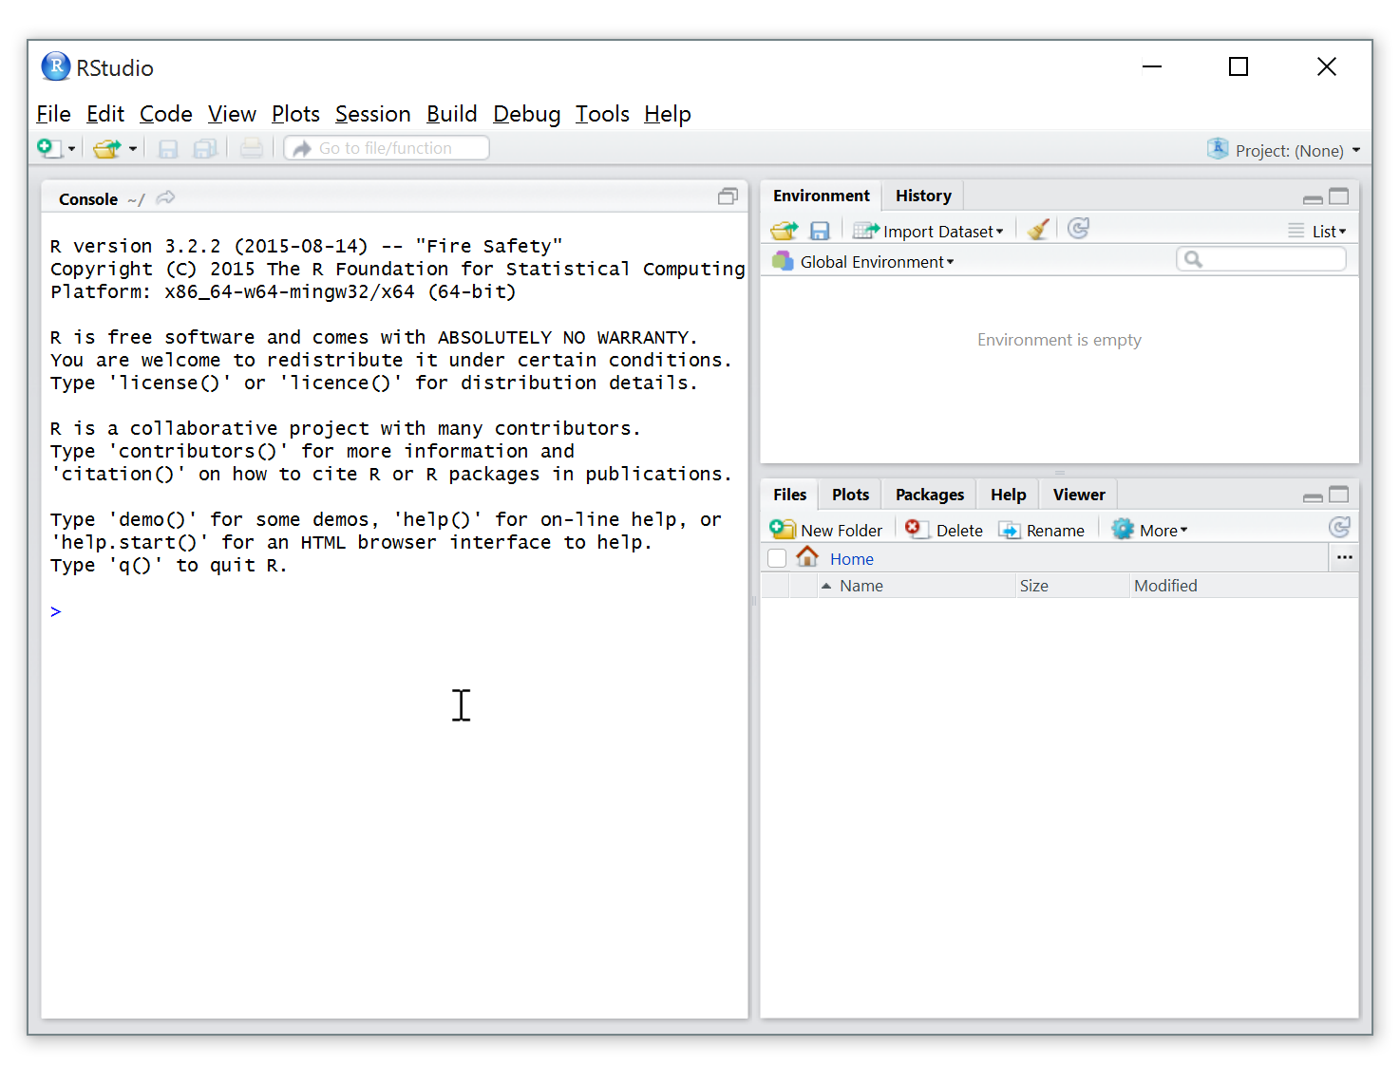This screenshot has width=1400, height=1085.
Task: Click the Delete button in Files pane
Action: point(944,530)
